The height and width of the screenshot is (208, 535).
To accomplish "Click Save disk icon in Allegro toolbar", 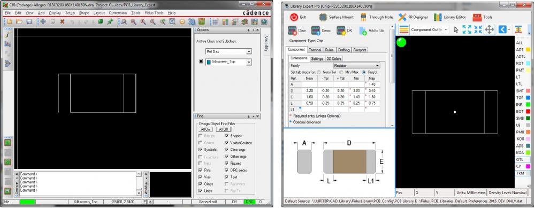I will point(29,21).
